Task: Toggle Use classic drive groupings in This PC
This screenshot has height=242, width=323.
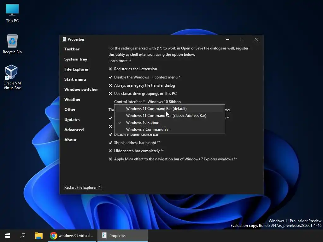Action: point(143,94)
